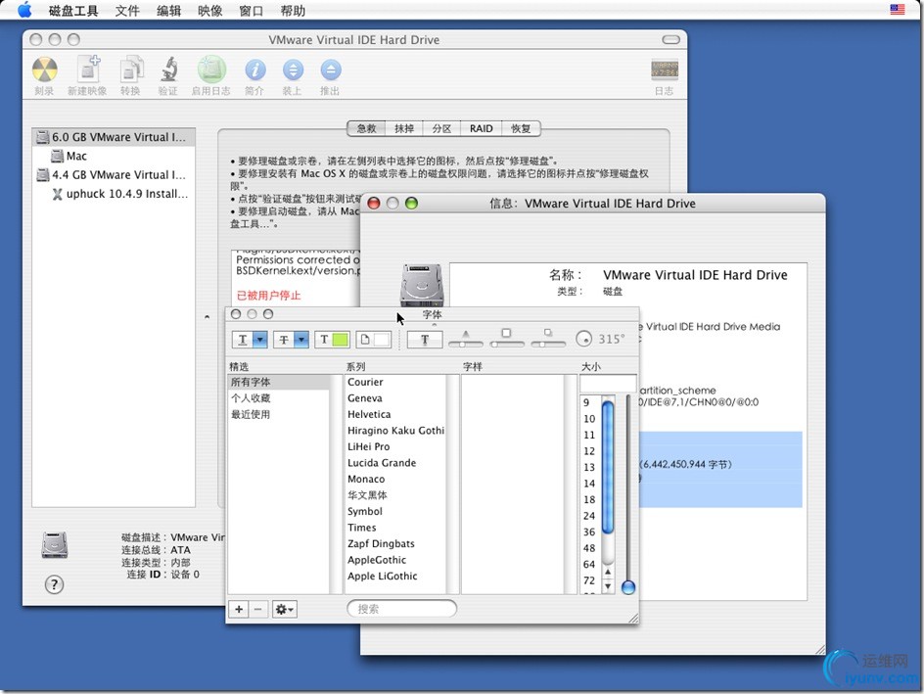Click the font search field

pos(402,609)
